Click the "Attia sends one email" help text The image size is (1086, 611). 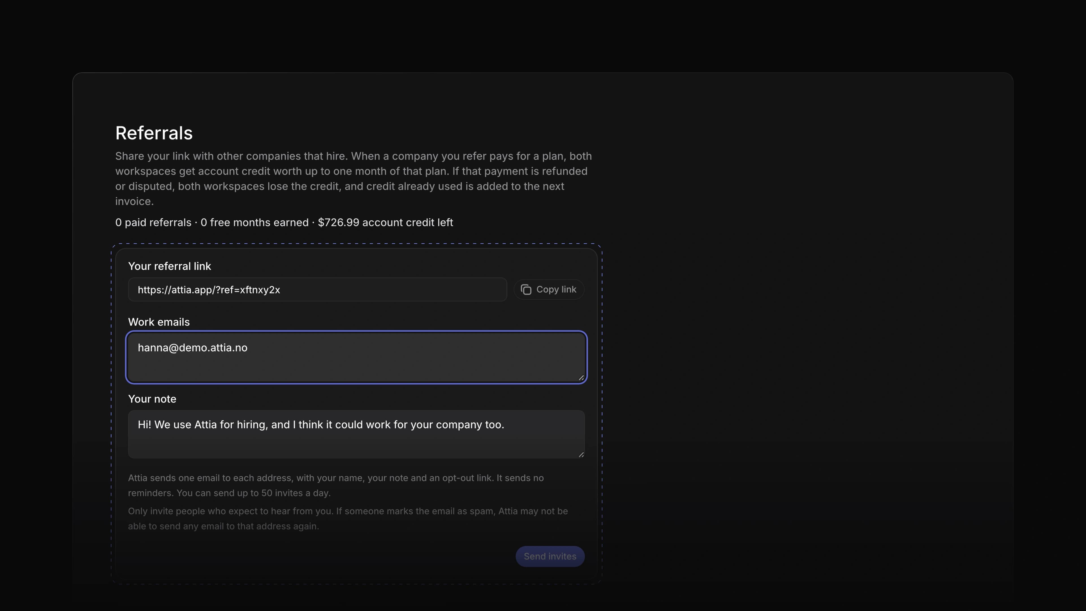click(x=336, y=485)
